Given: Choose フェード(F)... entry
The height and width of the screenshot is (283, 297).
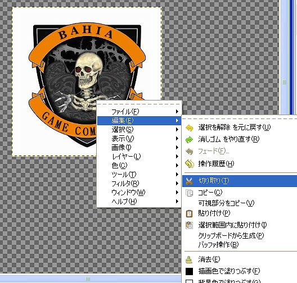Looking at the screenshot, I should click(240, 151).
